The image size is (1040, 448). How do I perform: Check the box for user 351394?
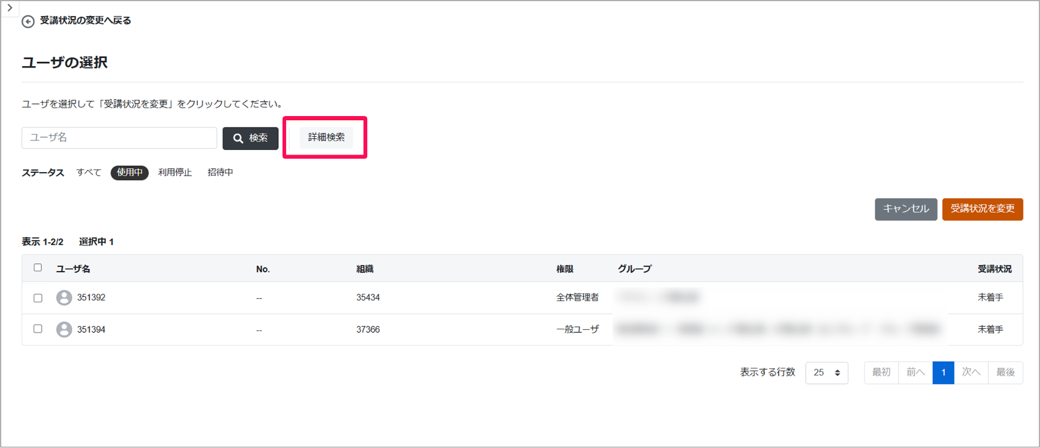(x=38, y=329)
